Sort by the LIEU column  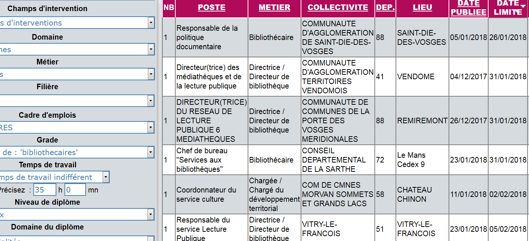423,7
